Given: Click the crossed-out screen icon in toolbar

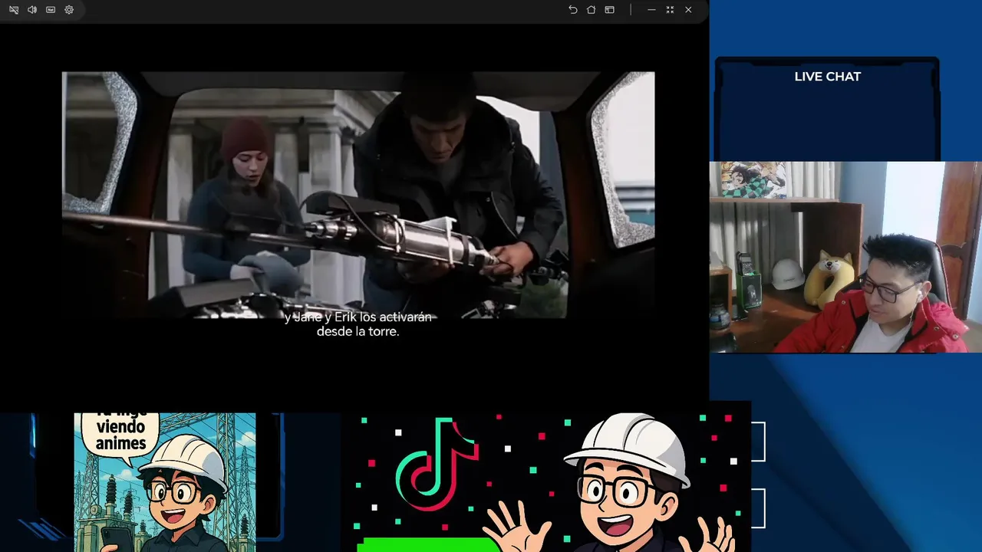Looking at the screenshot, I should [x=14, y=10].
